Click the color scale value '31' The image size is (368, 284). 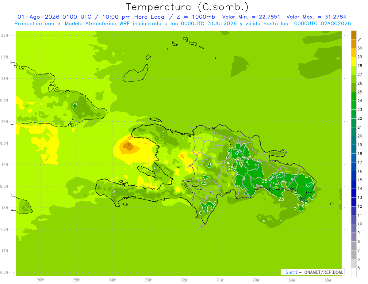click(360, 39)
